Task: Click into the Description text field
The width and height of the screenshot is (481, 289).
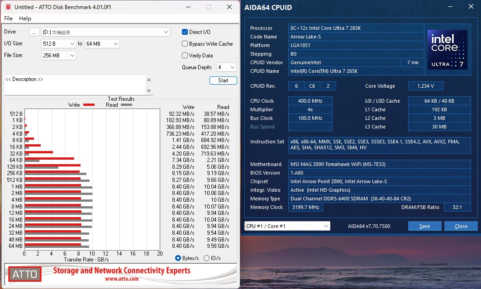Action: tap(75, 85)
